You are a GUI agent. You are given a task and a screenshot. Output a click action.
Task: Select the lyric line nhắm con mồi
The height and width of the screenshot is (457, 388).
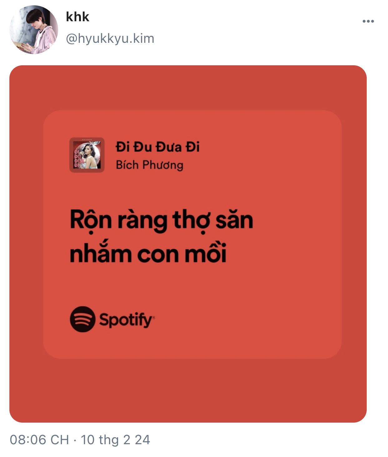tap(148, 253)
